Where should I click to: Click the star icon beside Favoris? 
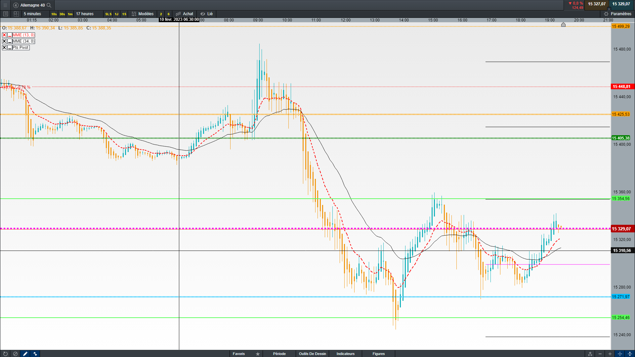pos(258,354)
